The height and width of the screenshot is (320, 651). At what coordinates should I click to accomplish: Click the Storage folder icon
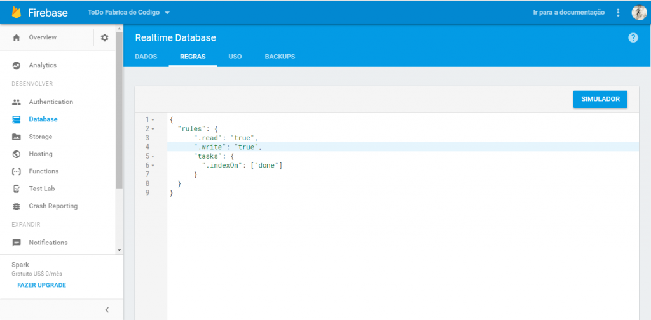click(x=17, y=137)
